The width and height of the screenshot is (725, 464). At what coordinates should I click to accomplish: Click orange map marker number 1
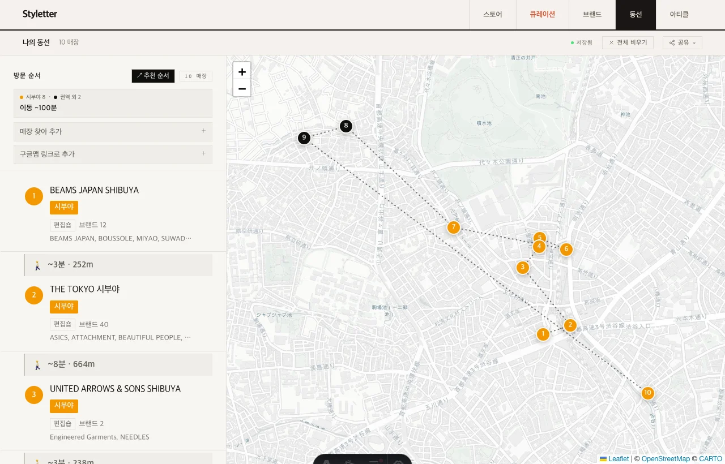pyautogui.click(x=543, y=334)
